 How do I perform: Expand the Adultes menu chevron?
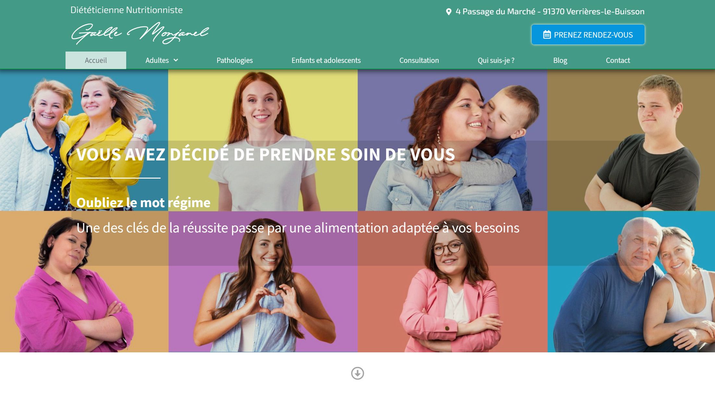[x=176, y=60]
